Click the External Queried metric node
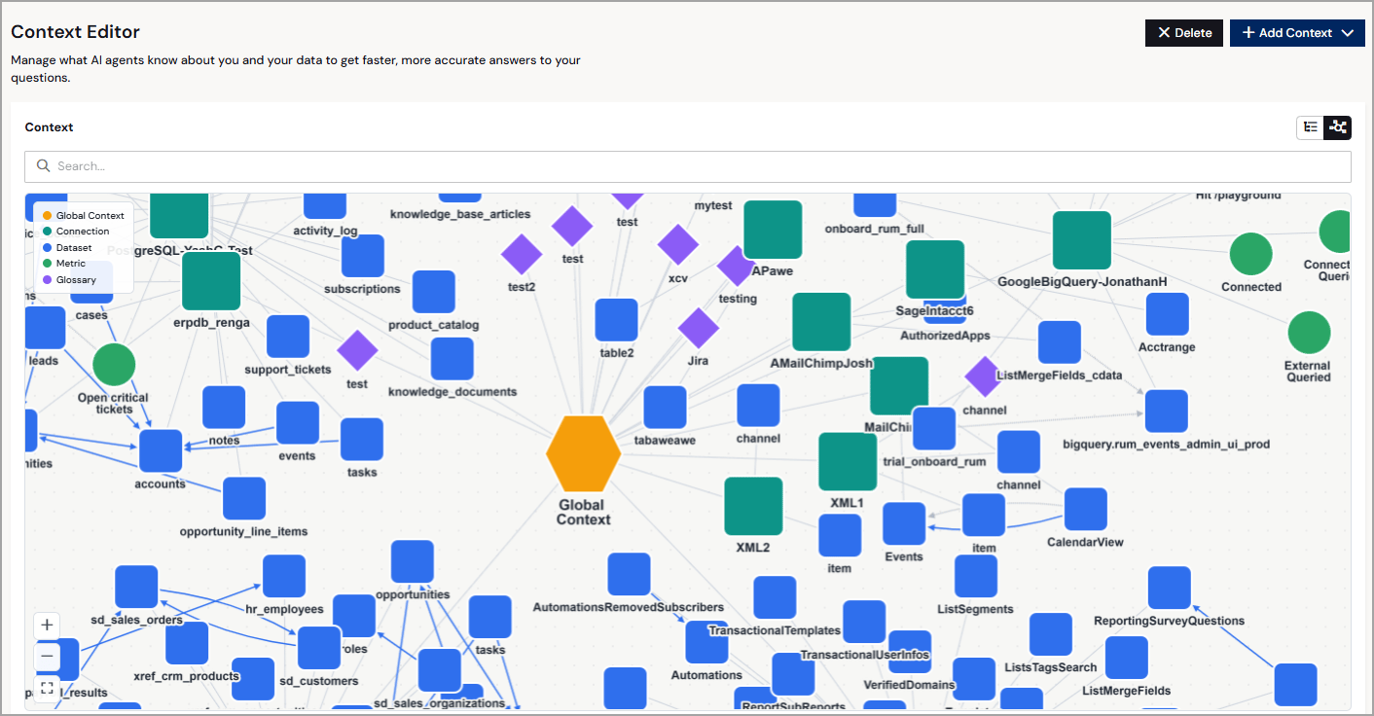This screenshot has height=716, width=1374. point(1309,334)
